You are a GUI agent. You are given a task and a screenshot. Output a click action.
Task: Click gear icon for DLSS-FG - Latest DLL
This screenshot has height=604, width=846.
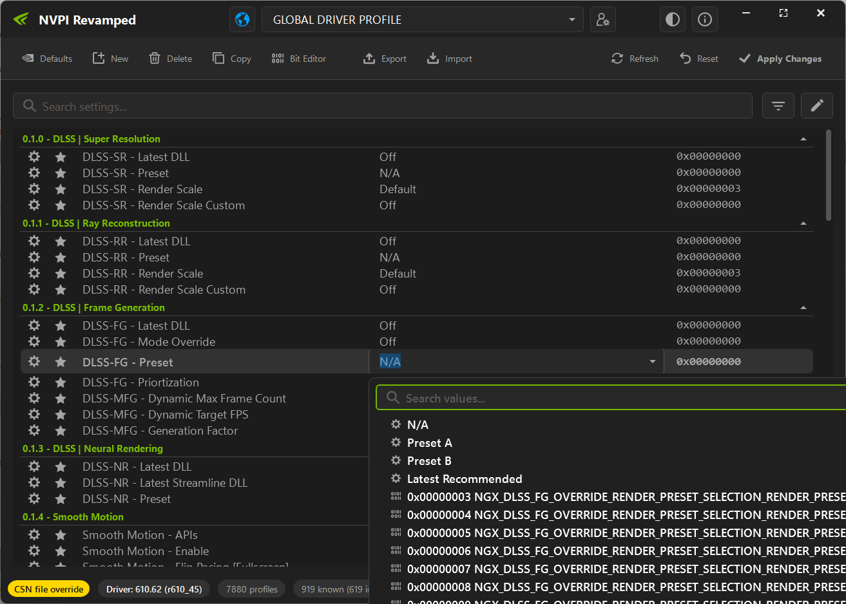34,325
